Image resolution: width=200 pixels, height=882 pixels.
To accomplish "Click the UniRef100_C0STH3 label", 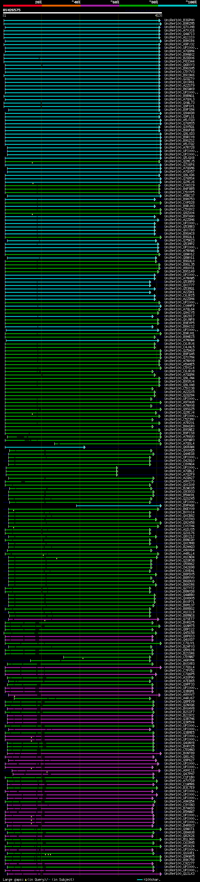I will pos(179,519).
